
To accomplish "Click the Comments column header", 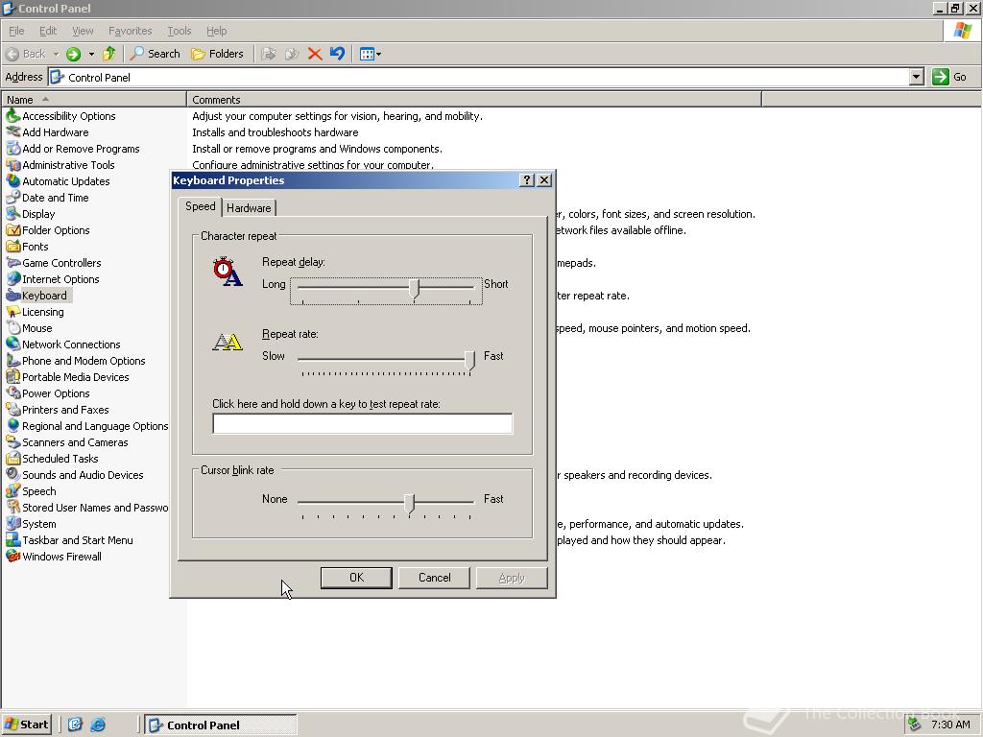I will point(474,100).
